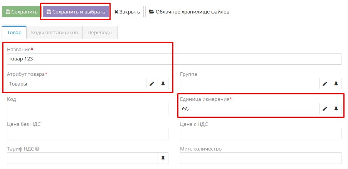Click pencil edit icon for Атрибут товара
The image size is (348, 169).
click(x=152, y=84)
